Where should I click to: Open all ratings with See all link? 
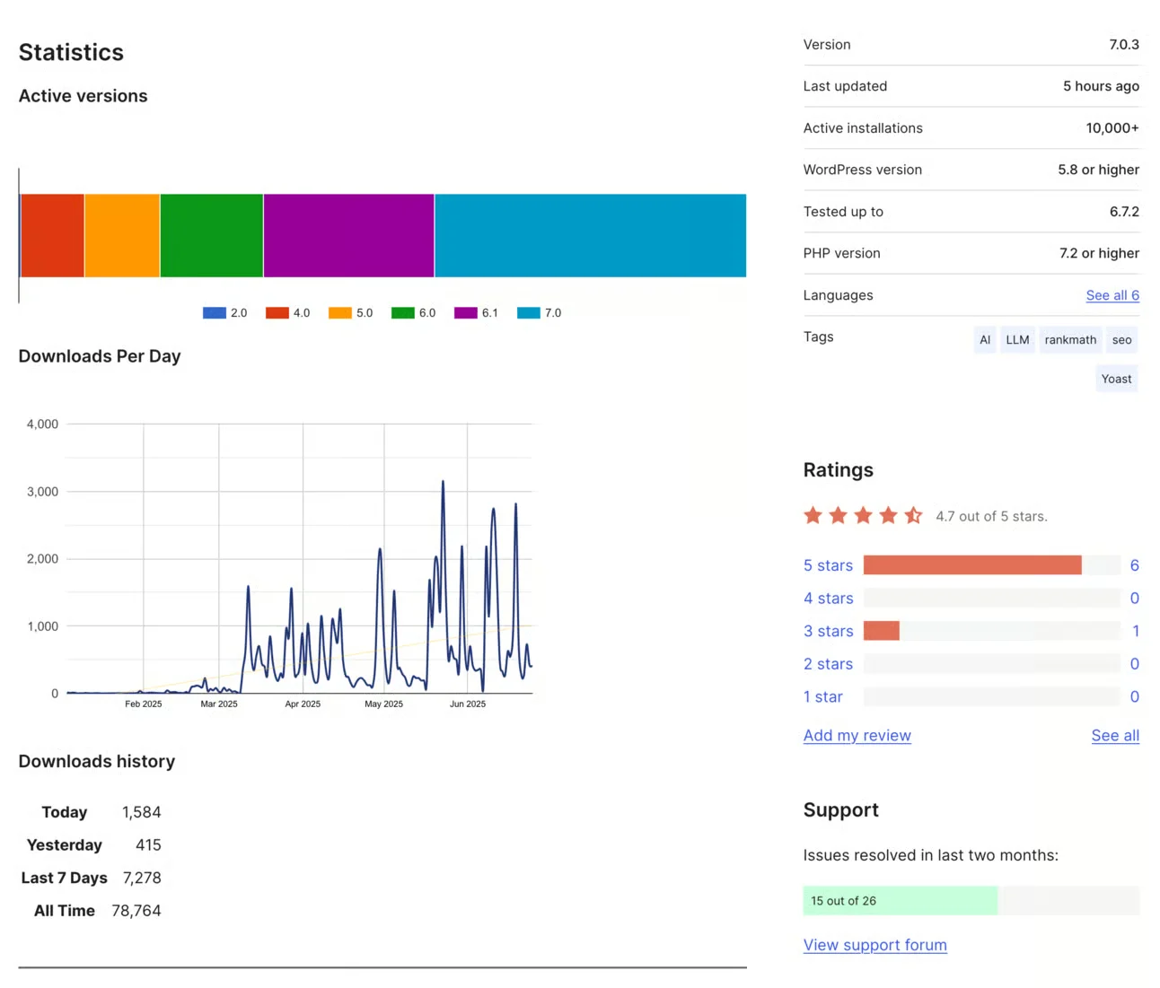[x=1115, y=735]
